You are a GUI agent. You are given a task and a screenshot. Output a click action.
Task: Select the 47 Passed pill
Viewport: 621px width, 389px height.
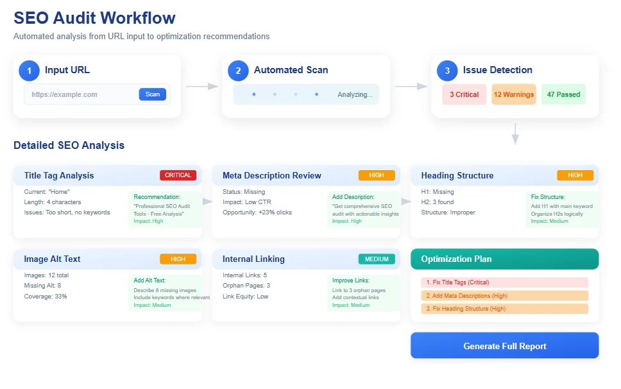click(563, 94)
